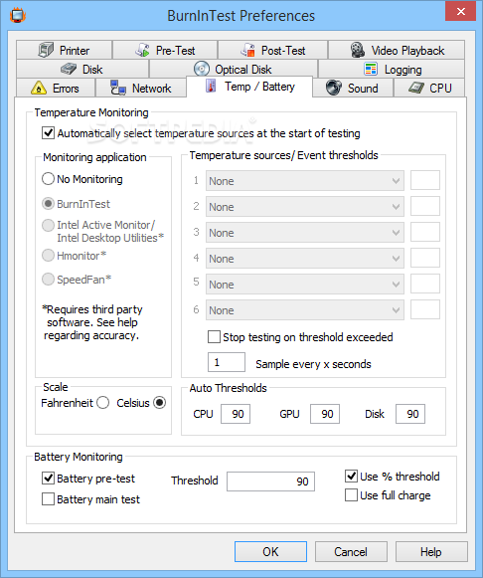Toggle the Use % threshold checkbox
Image resolution: width=483 pixels, height=578 pixels.
tap(351, 476)
